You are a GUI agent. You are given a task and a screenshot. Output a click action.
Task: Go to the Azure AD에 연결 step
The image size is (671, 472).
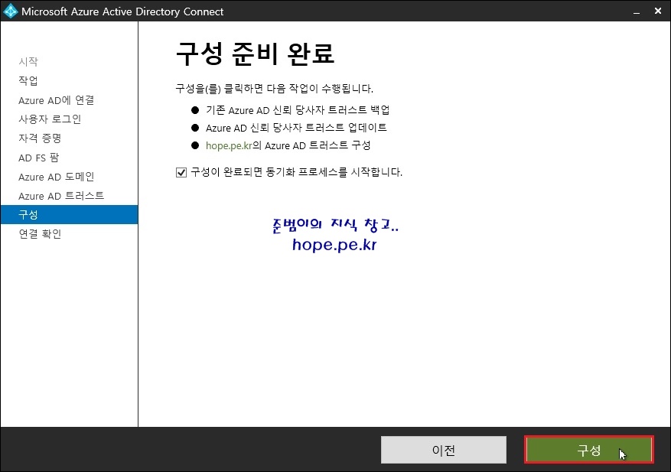56,100
